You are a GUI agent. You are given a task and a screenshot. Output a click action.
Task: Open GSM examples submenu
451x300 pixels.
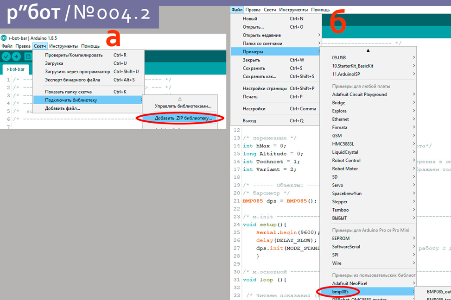pyautogui.click(x=368, y=136)
